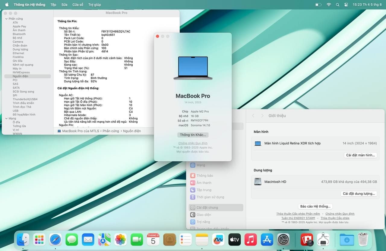Screen dimensions: 386x251
Task: Go back in the System Settings window
Action: 253,116
